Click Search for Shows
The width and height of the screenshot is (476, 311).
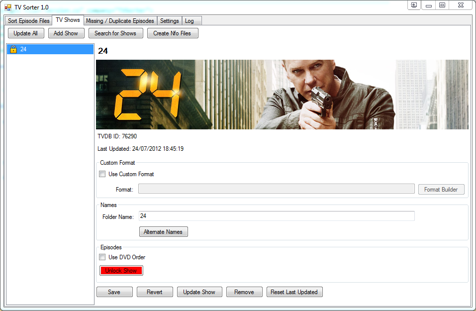tap(116, 33)
